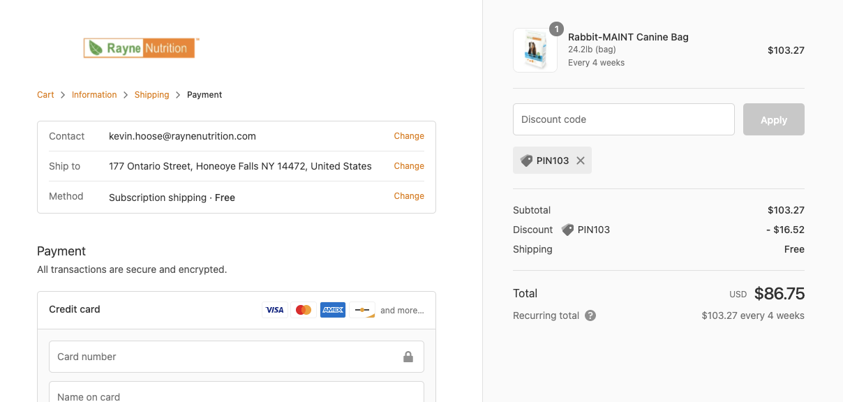Focus the Discount code input field
843x402 pixels.
click(x=623, y=119)
